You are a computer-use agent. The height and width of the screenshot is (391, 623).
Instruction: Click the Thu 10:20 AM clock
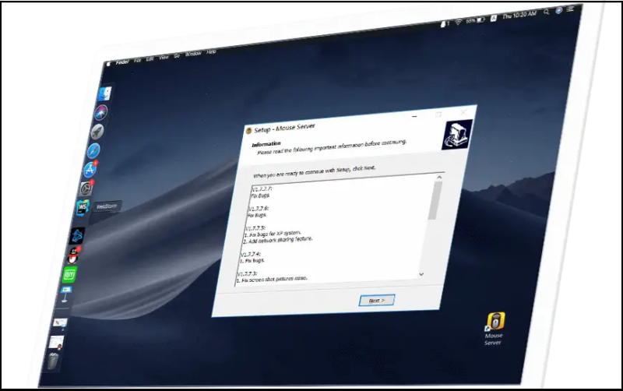pyautogui.click(x=519, y=16)
